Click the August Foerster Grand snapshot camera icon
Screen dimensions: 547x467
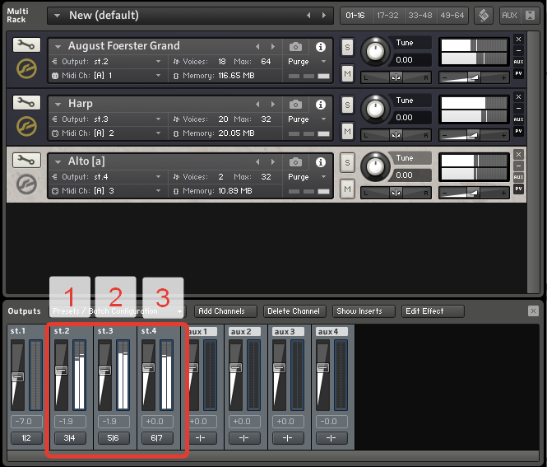coord(295,46)
